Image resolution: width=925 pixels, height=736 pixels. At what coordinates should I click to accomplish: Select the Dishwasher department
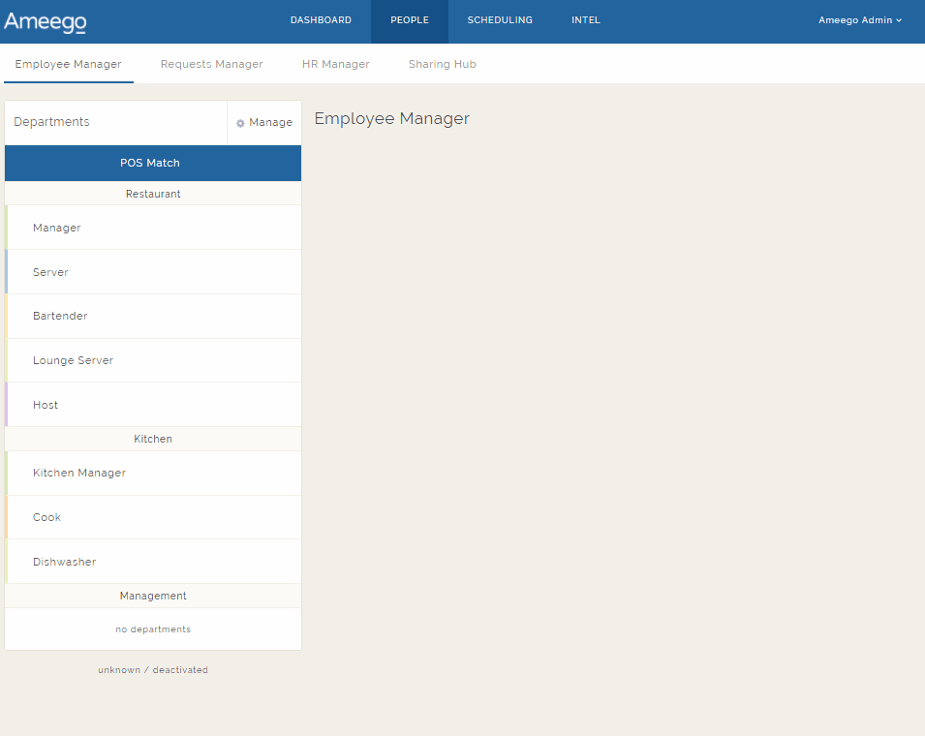pyautogui.click(x=65, y=562)
